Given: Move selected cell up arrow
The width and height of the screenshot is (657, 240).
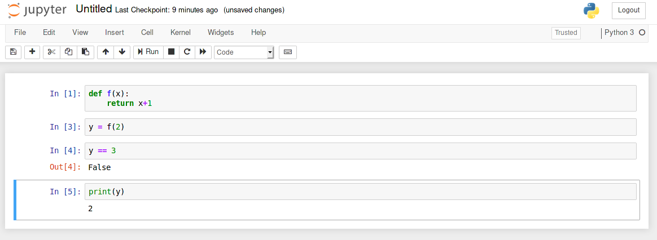Looking at the screenshot, I should click(x=106, y=52).
